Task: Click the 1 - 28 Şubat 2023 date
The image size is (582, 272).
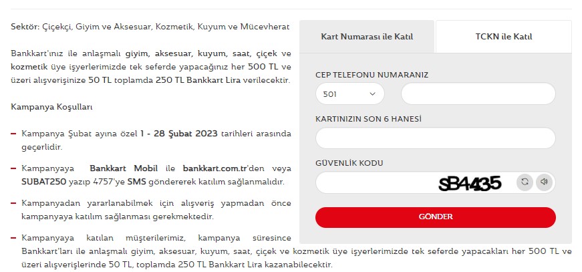Action: tap(179, 134)
